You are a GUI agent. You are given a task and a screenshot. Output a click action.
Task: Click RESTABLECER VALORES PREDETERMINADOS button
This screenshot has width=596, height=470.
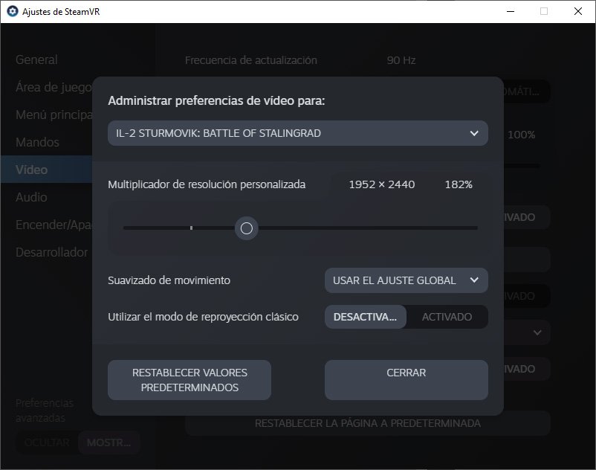click(190, 380)
